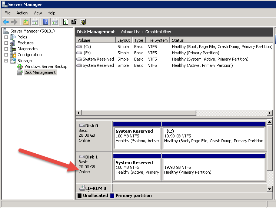
Task: Select System Reserved row without System flag
Action: [174, 65]
